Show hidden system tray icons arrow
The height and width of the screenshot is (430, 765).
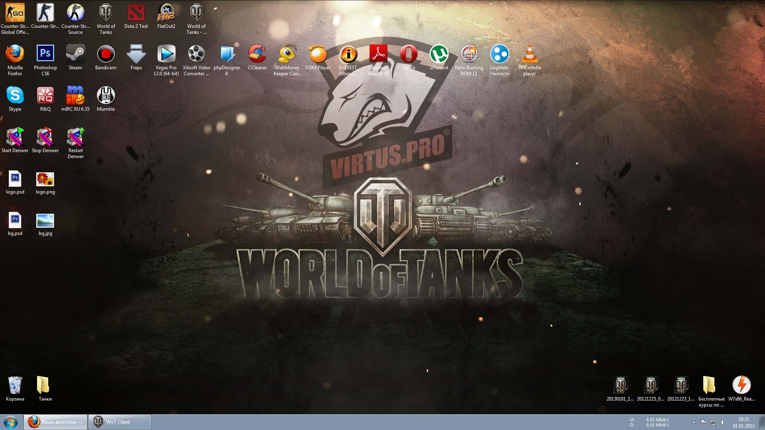(694, 422)
